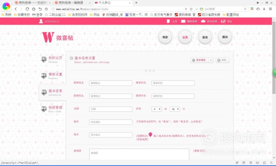Image resolution: width=276 pixels, height=166 pixels.
Task: Click the browser back arrow
Action: click(16, 9)
